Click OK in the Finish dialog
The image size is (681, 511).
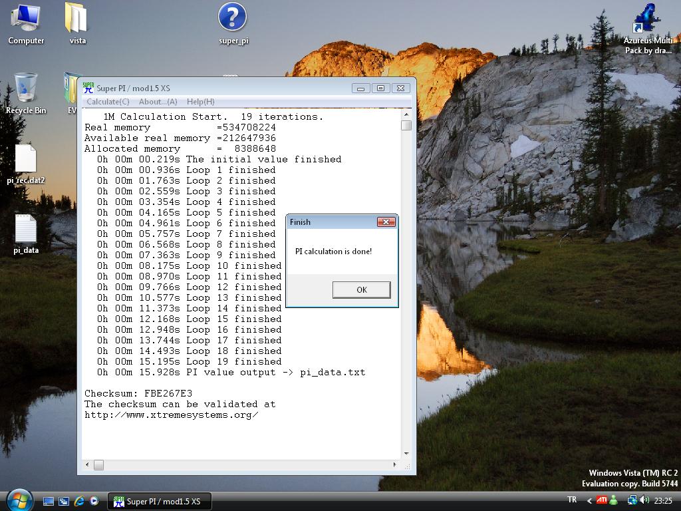[x=361, y=290]
